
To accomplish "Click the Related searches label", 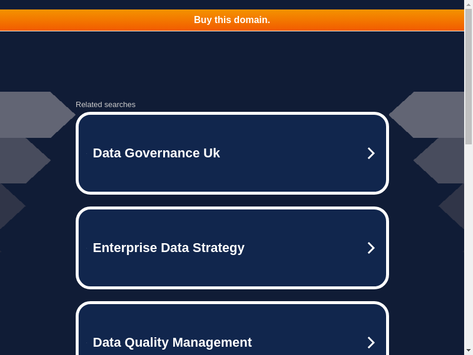I will [x=105, y=105].
